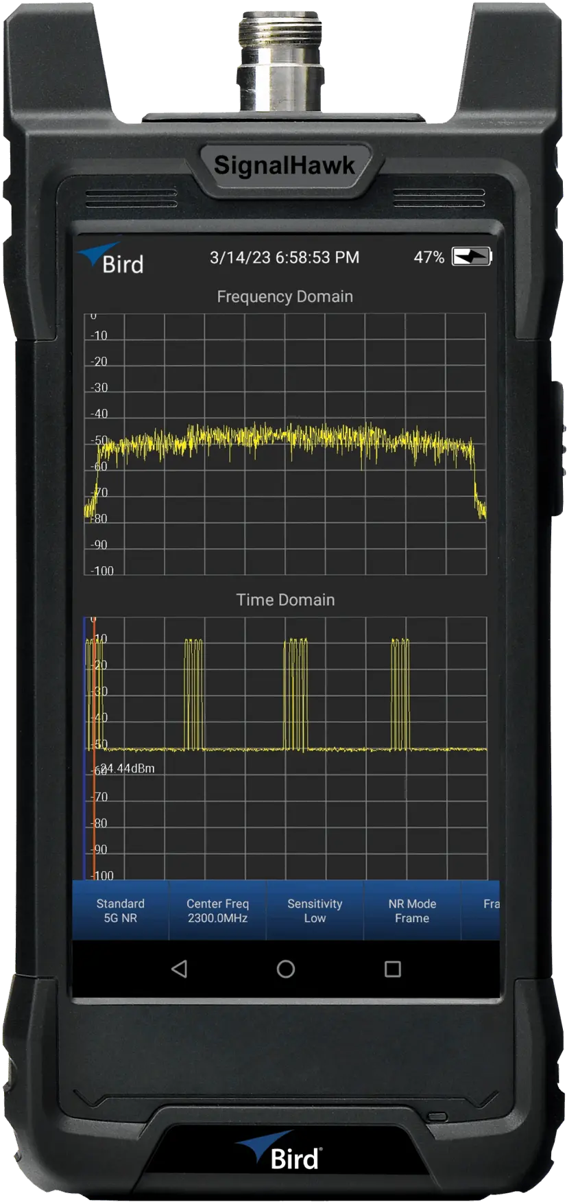Change the NR Mode Frame option

pos(412,910)
